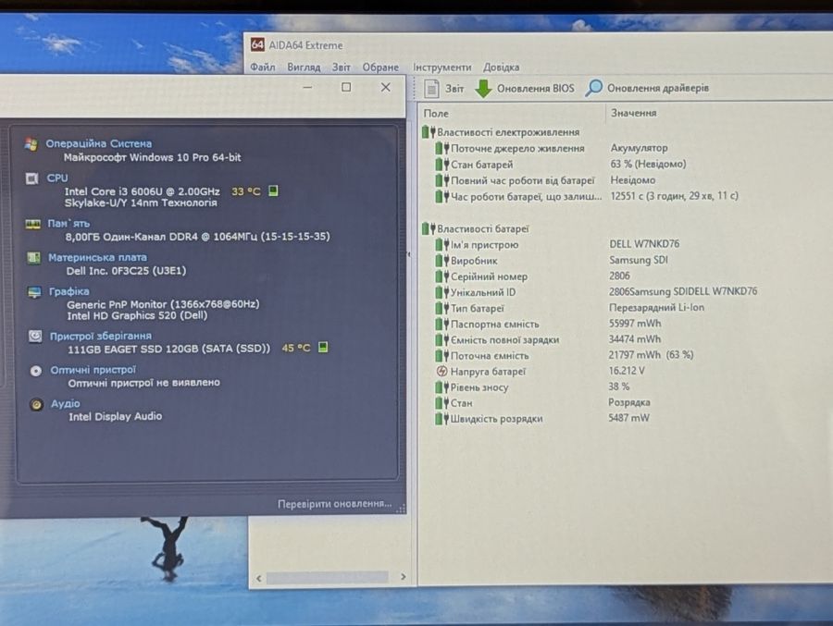Click the audio speaker icon
The height and width of the screenshot is (626, 833).
pos(36,405)
